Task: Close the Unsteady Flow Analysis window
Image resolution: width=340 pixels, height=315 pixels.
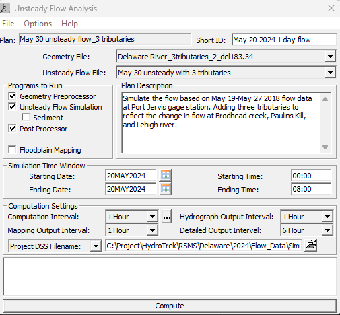Action: (331, 8)
